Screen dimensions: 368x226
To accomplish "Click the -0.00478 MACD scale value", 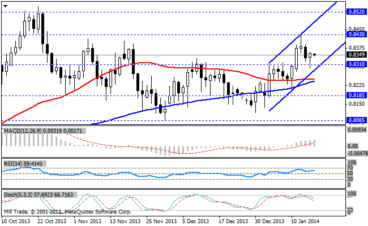I will pos(357,154).
